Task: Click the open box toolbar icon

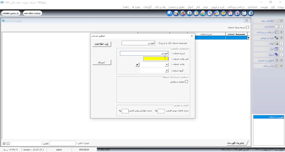Action: click(224, 13)
